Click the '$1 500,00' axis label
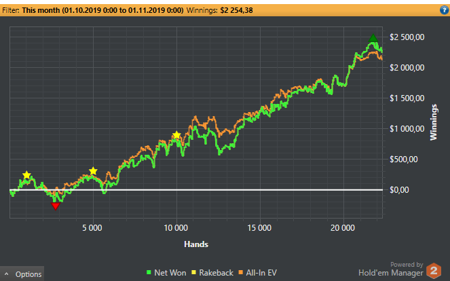The height and width of the screenshot is (281, 450). point(407,98)
